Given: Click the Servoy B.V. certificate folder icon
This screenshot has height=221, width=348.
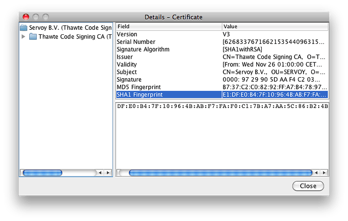Looking at the screenshot, I should (x=24, y=28).
